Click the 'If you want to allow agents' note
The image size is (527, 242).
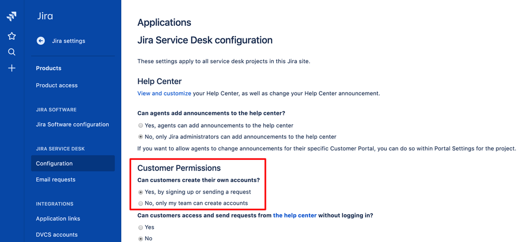point(327,148)
